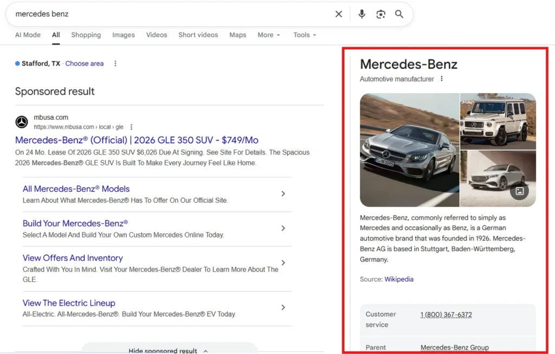The width and height of the screenshot is (555, 354).
Task: Start voice search with the microphone icon
Action: (362, 14)
